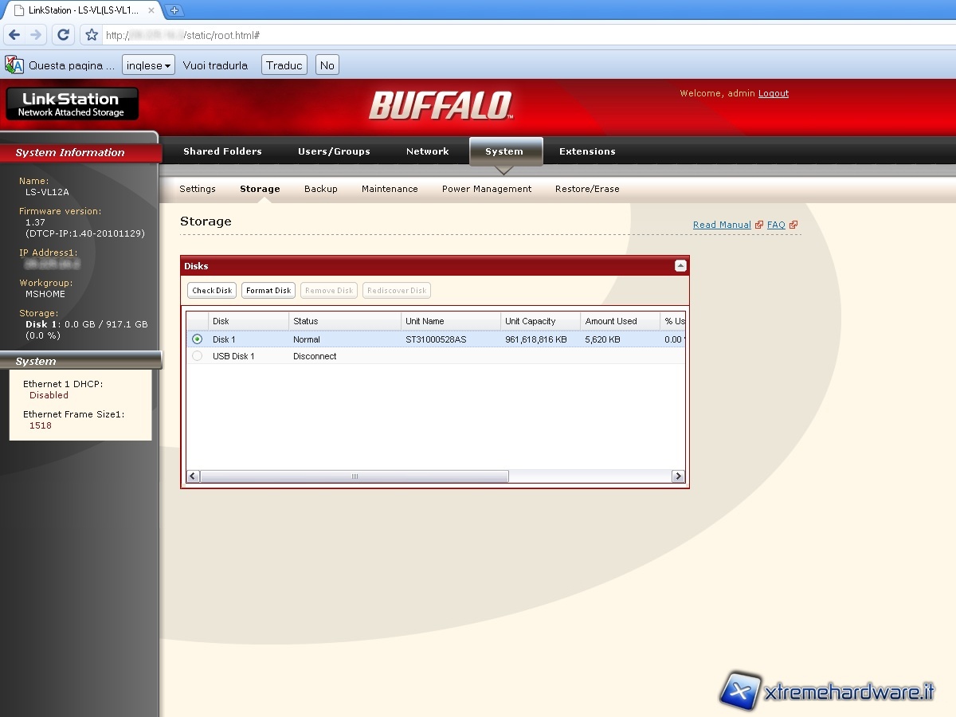Image resolution: width=956 pixels, height=717 pixels.
Task: Click the right arrow of the horizontal scrollbar
Action: tap(678, 476)
